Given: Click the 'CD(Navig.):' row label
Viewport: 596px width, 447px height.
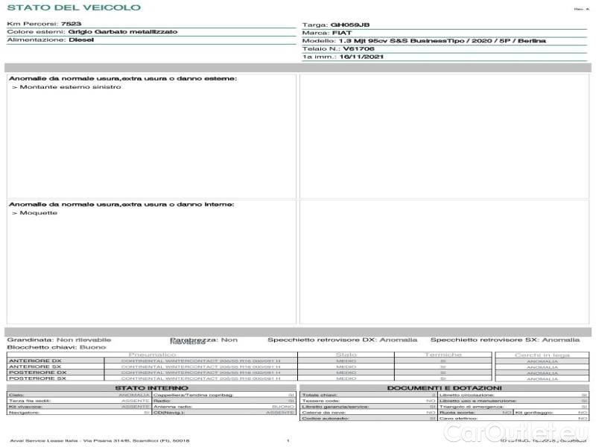Looking at the screenshot, I should click(169, 413).
